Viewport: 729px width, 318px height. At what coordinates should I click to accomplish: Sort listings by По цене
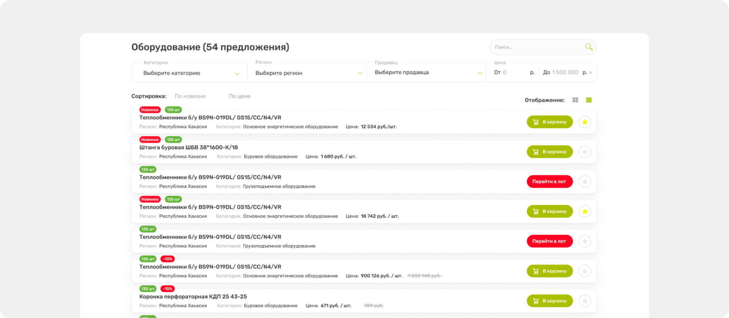(x=239, y=96)
